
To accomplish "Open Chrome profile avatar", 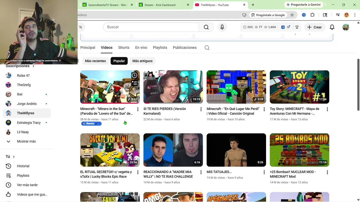I will click(346, 15).
